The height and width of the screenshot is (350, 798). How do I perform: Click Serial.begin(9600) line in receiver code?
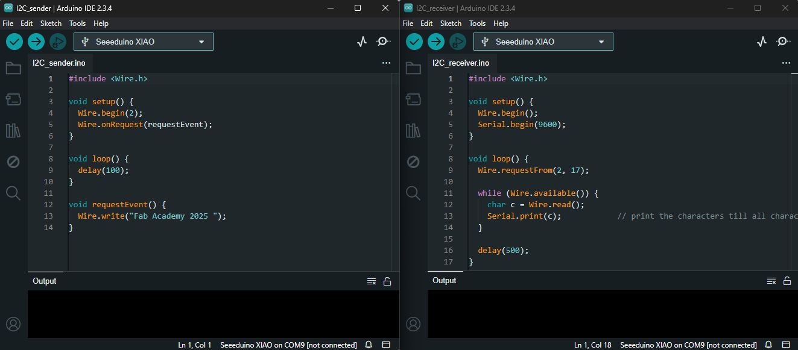click(522, 125)
